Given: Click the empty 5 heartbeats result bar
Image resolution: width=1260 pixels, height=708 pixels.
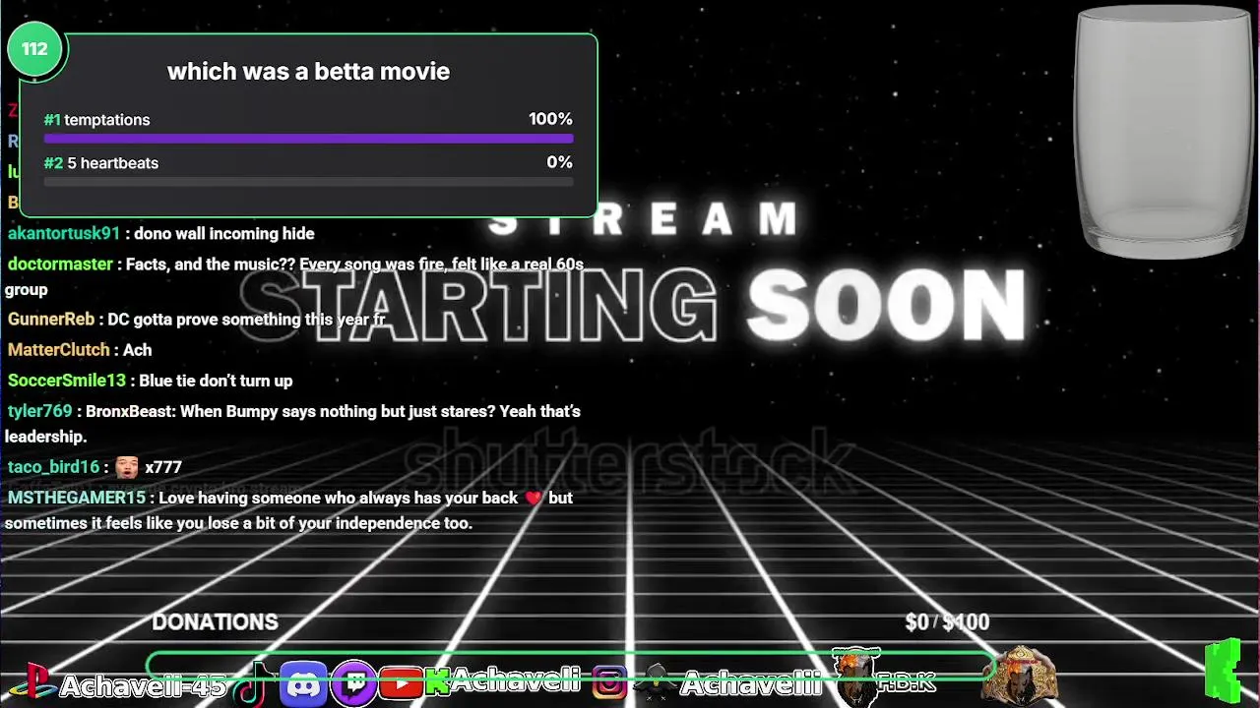Looking at the screenshot, I should [x=308, y=182].
